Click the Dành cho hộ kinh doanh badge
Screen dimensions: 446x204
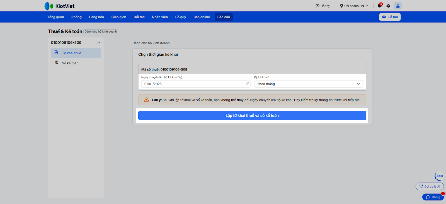click(x=101, y=31)
